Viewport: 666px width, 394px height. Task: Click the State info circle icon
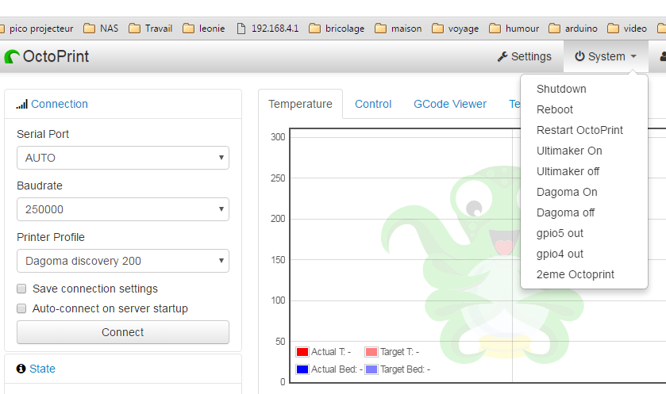click(21, 369)
